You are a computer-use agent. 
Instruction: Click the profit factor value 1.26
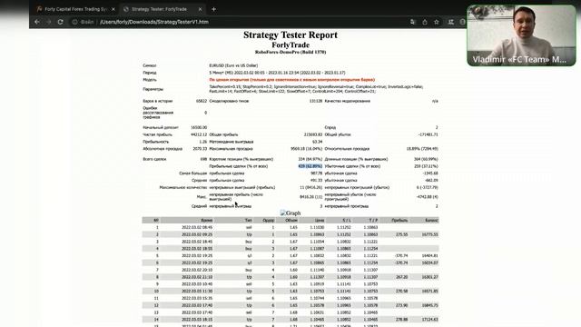[x=203, y=142]
